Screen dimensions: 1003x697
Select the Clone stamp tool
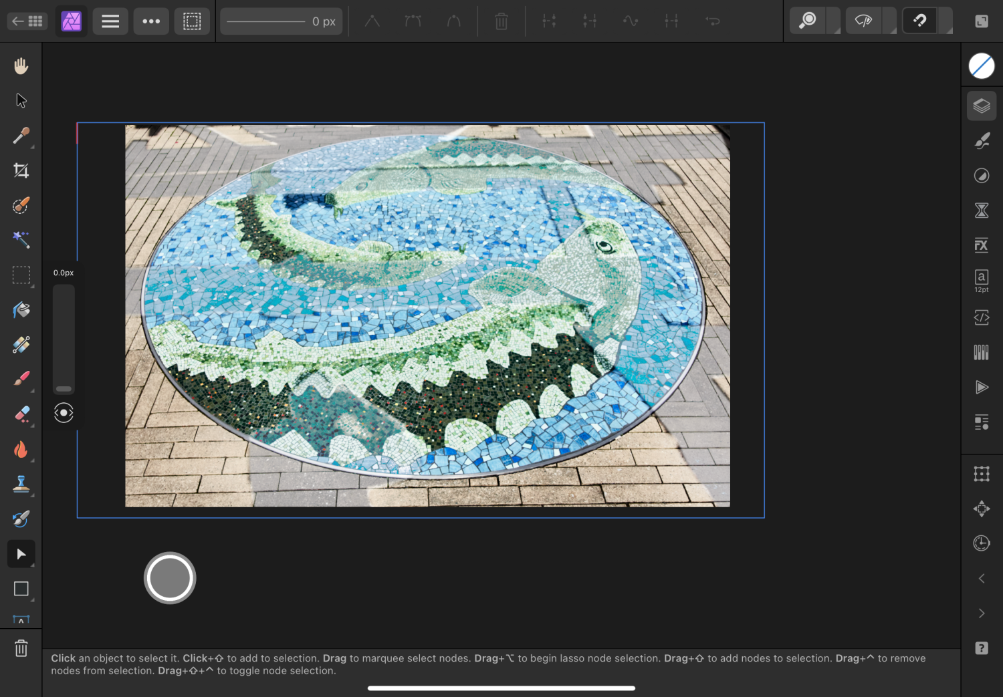(21, 484)
